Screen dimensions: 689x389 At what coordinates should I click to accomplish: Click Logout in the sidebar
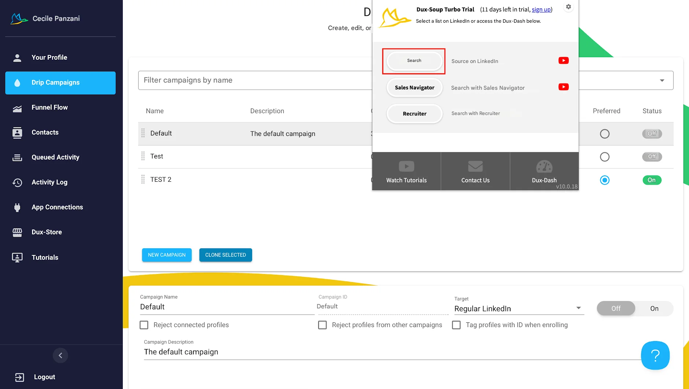pyautogui.click(x=44, y=377)
